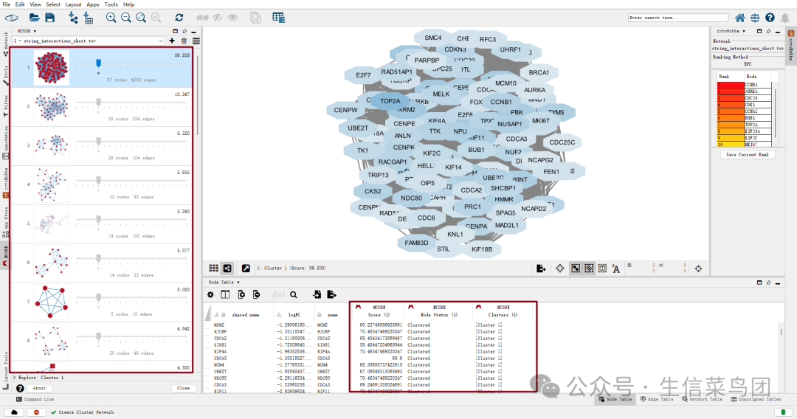The height and width of the screenshot is (419, 797).
Task: Open the help question mark icon in toolbar
Action: click(770, 18)
